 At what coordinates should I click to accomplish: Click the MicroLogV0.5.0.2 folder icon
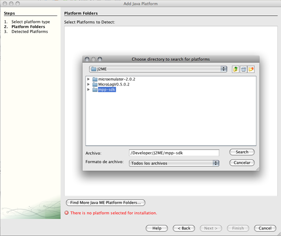pos(95,84)
